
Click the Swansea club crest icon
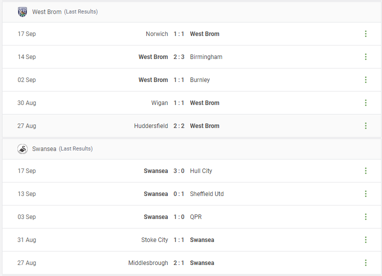tap(22, 149)
